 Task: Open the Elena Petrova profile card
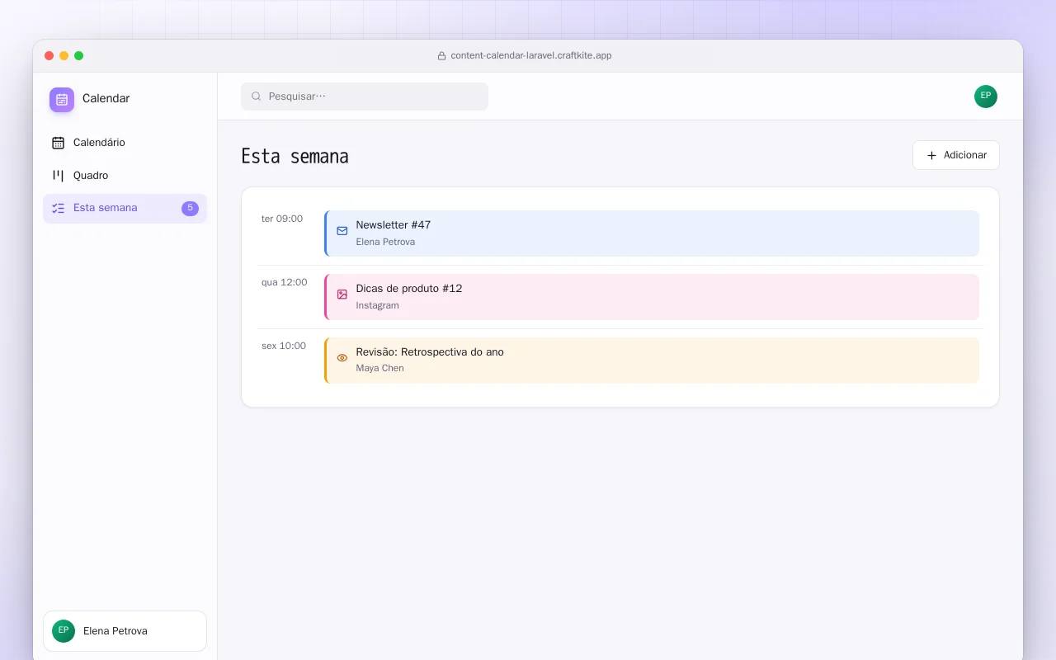coord(125,631)
